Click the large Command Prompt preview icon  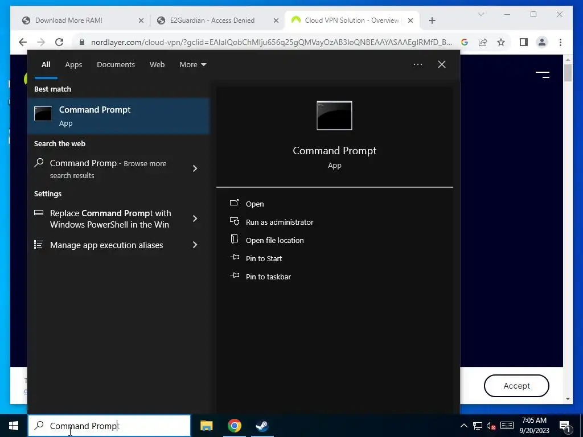click(x=334, y=116)
